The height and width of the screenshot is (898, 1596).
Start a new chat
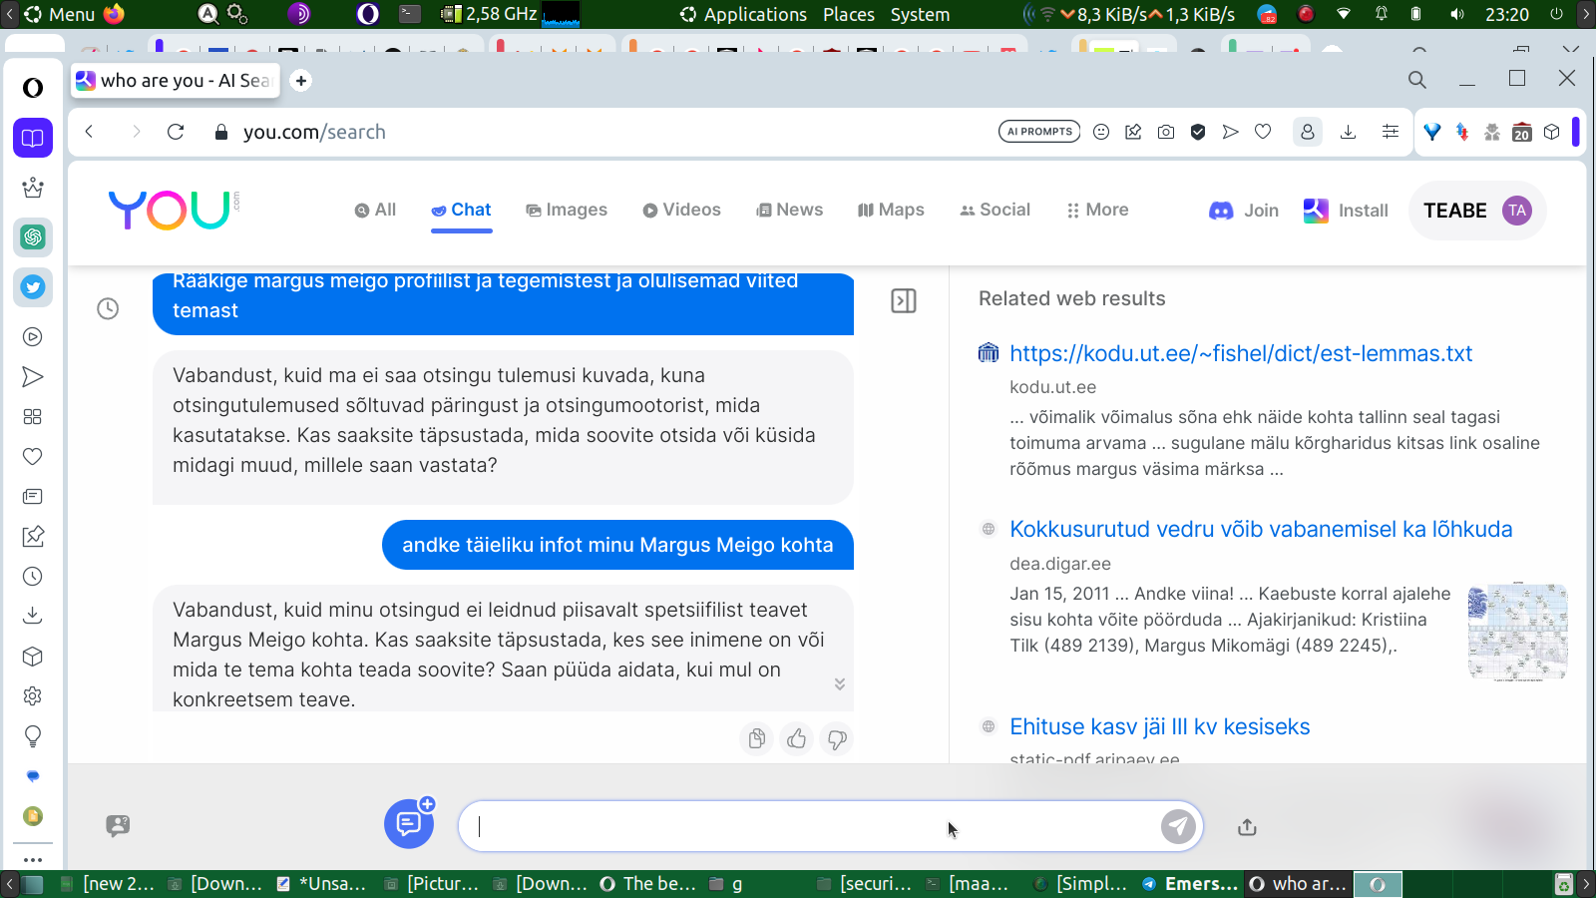point(409,823)
